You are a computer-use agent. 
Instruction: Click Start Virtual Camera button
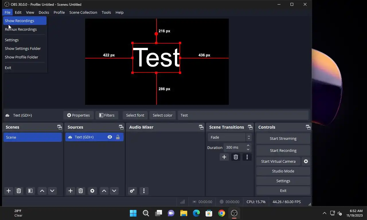278,161
